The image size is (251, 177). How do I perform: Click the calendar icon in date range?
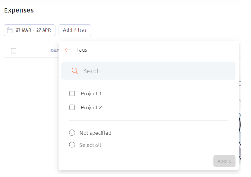coord(10,30)
